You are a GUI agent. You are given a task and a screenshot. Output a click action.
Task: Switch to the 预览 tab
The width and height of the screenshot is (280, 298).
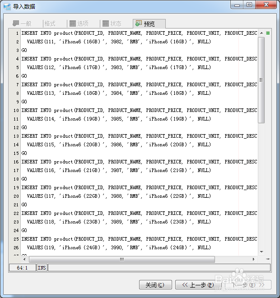[149, 24]
